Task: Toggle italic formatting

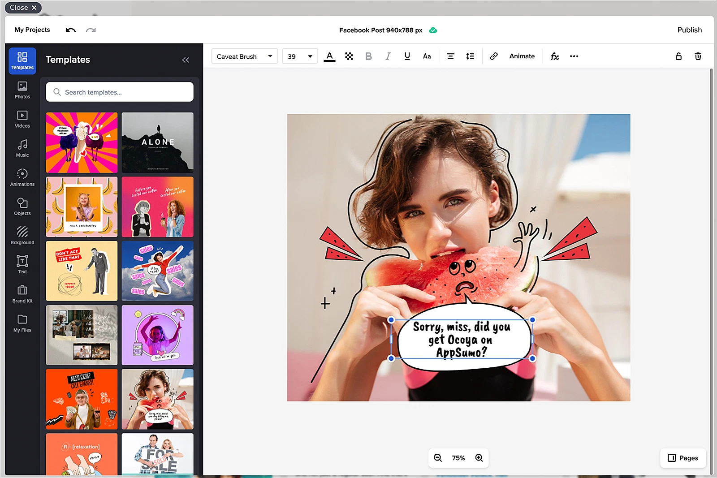Action: [x=388, y=56]
